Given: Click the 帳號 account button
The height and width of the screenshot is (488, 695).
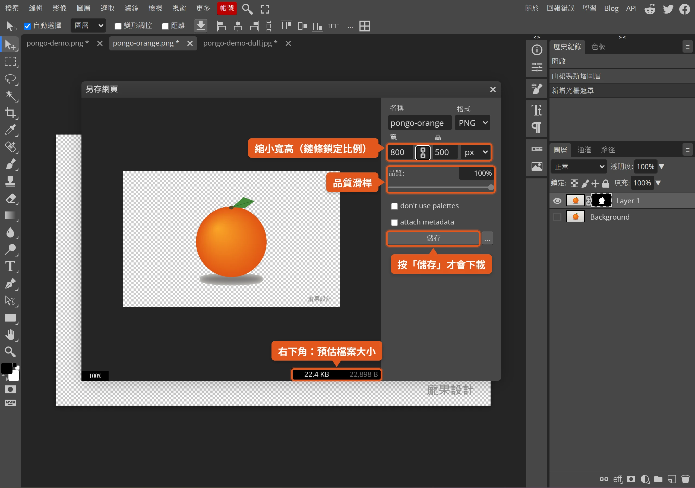Looking at the screenshot, I should [x=227, y=8].
